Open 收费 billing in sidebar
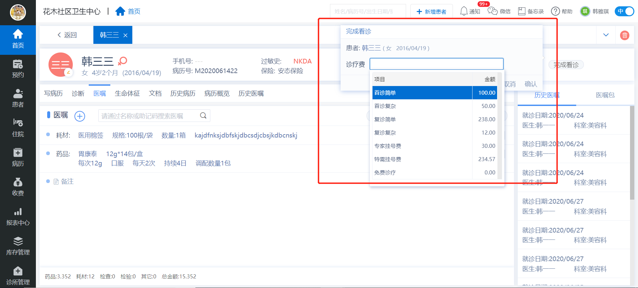Screen dimensions: 638x288 18,187
